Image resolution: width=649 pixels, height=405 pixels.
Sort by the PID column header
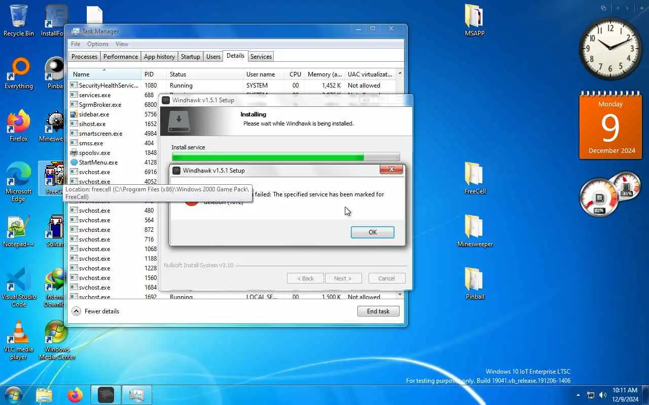tap(154, 74)
